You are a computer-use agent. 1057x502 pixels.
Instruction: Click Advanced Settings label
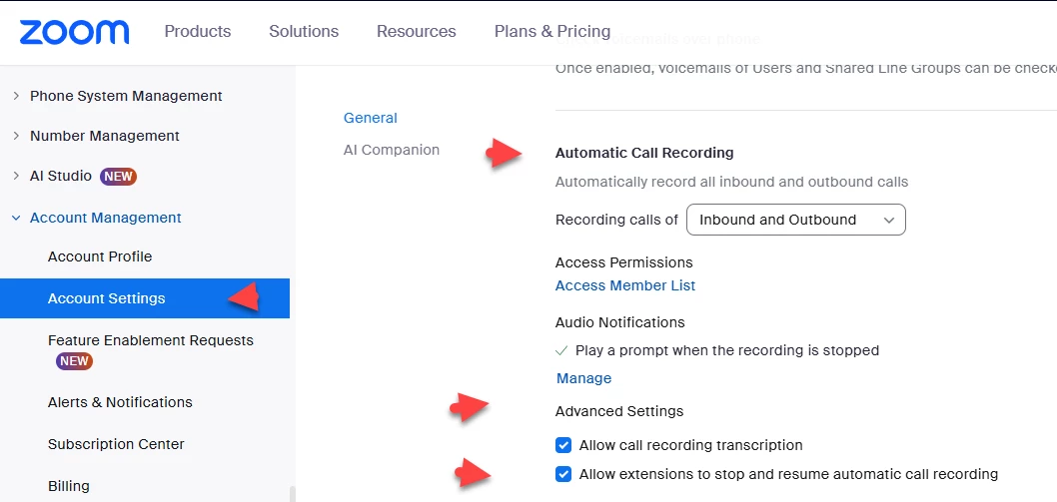[x=618, y=411]
